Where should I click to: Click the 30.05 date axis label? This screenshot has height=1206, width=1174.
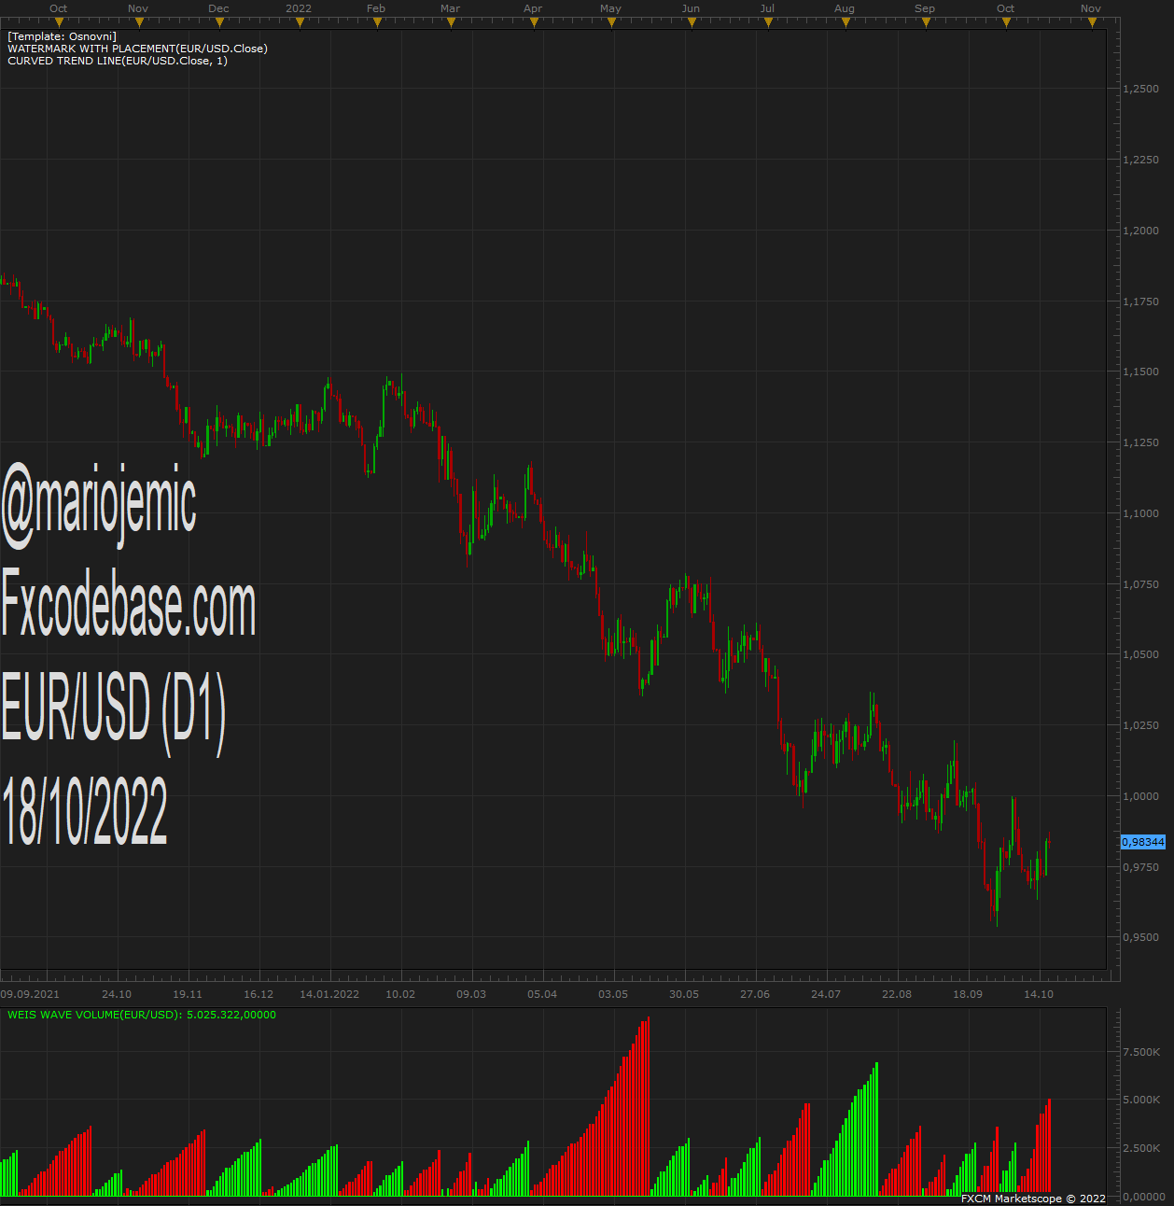684,994
